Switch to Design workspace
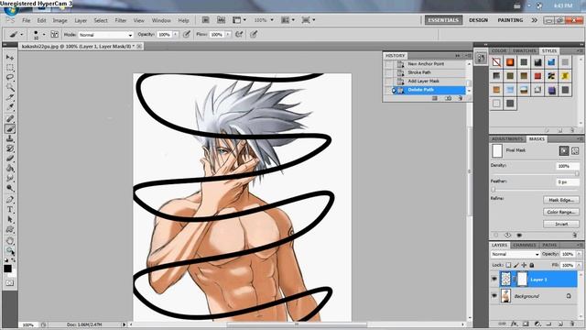The width and height of the screenshot is (586, 330). point(478,20)
